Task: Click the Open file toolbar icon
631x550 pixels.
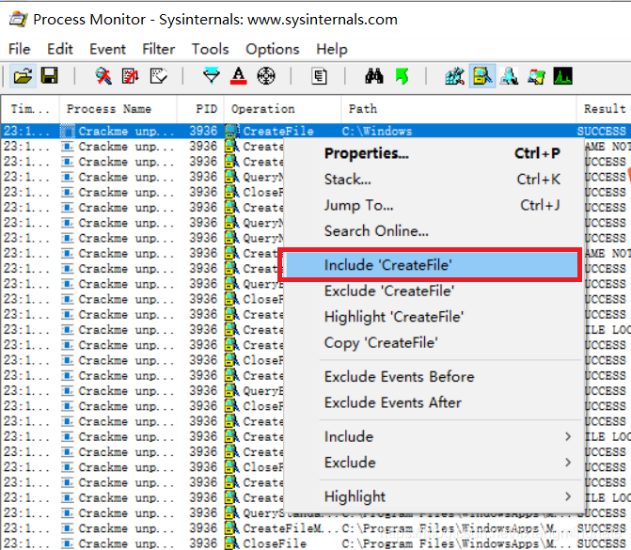Action: [23, 75]
